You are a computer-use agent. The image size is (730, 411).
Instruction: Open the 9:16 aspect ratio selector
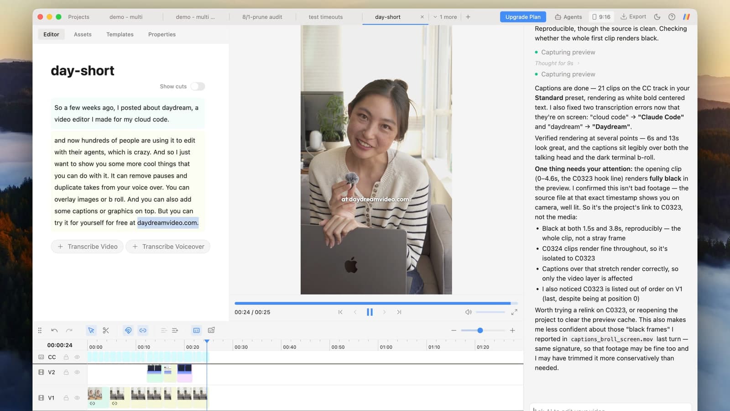(x=601, y=17)
